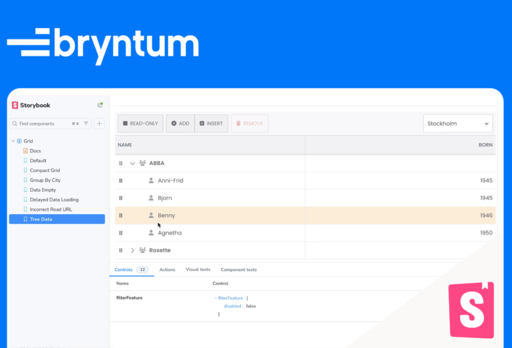The image size is (512, 348).
Task: Click the Find components search field
Action: 51,123
